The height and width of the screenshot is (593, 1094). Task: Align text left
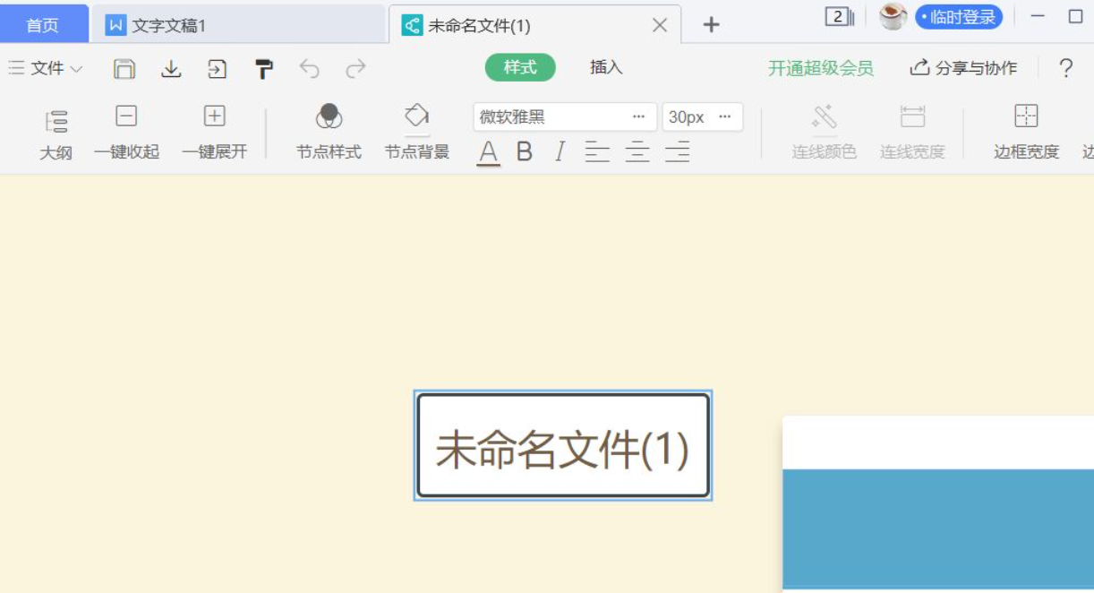(x=597, y=152)
